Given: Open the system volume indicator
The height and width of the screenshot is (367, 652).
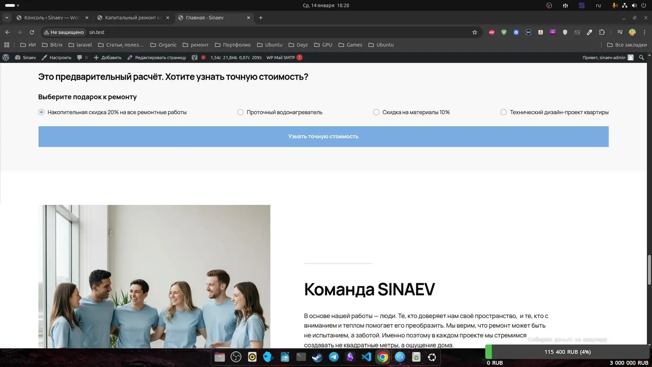Looking at the screenshot, I should (635, 6).
